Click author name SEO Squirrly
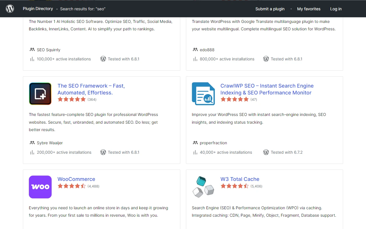This screenshot has height=229, width=366. coord(49,50)
